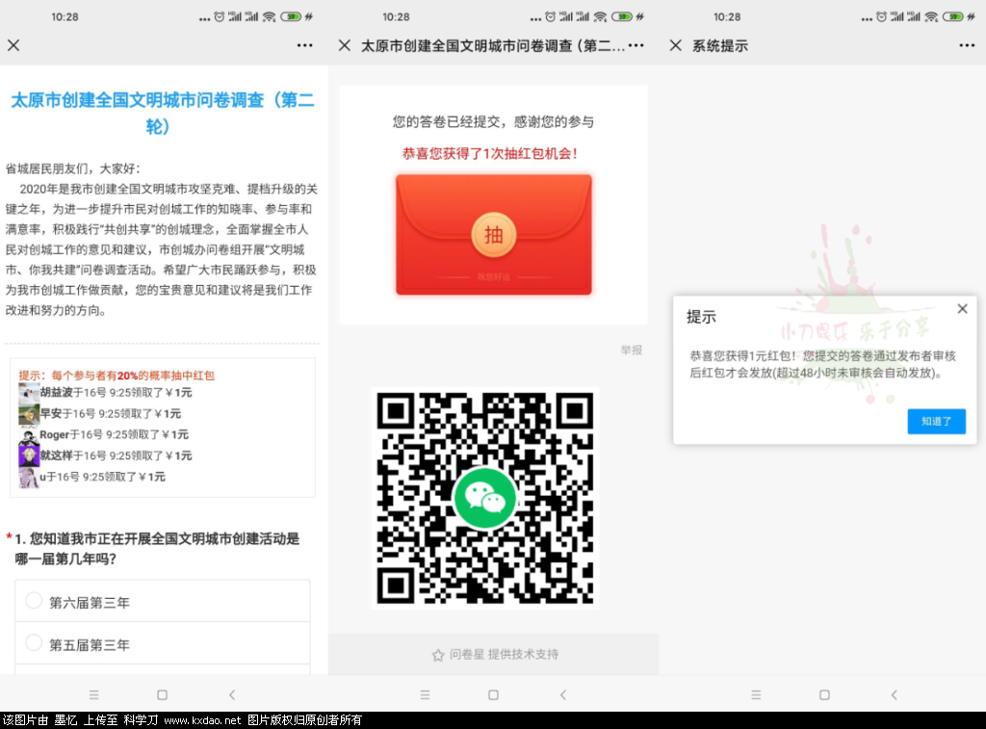Screen dimensions: 986x729
Task: Select the 第五届第三年 option
Action: click(x=162, y=643)
